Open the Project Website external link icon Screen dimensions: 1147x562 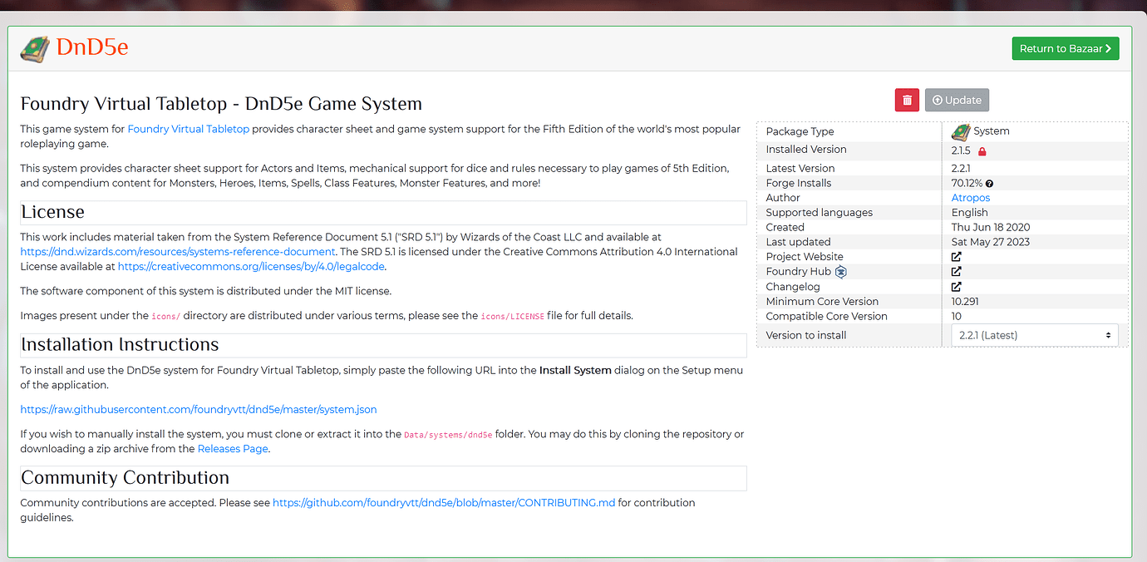point(957,256)
